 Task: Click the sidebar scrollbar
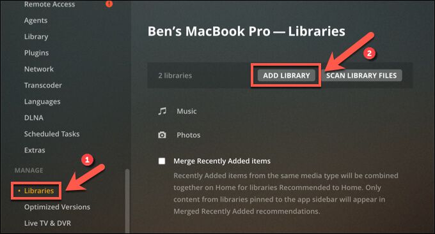coord(127,201)
